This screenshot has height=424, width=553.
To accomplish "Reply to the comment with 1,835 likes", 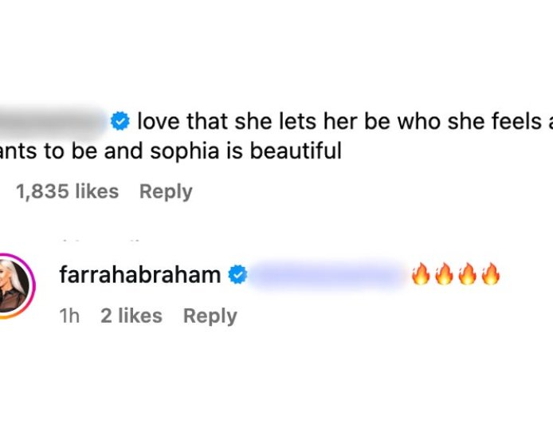I will pos(166,191).
